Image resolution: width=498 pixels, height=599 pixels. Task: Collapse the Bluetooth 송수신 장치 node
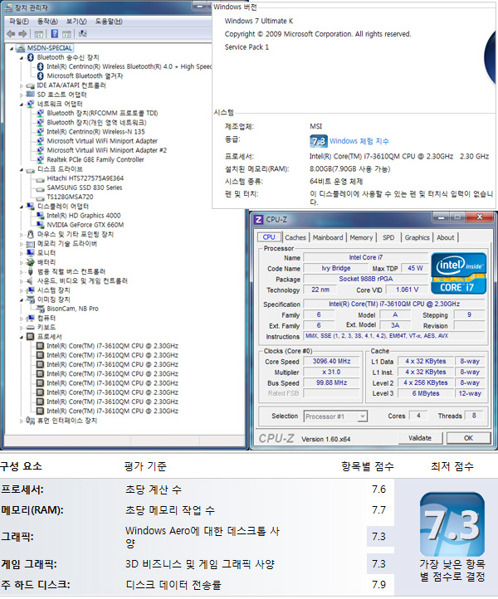pos(22,58)
